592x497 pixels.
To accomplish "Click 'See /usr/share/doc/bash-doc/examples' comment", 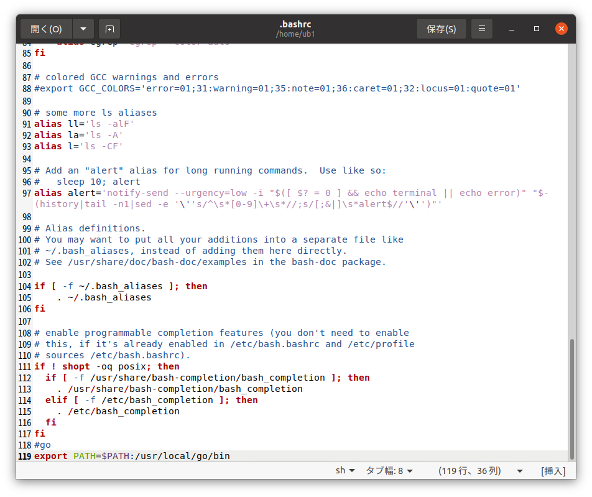I will click(x=210, y=262).
